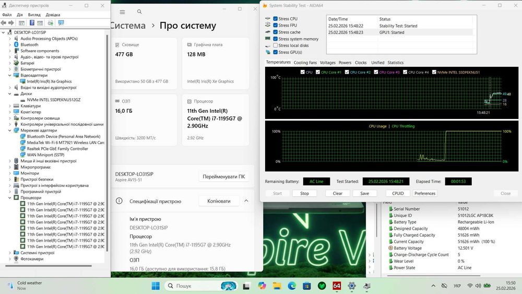Viewport: 522px width, 294px height.
Task: Collapse the Мережеві адаптери node
Action: coord(9,130)
